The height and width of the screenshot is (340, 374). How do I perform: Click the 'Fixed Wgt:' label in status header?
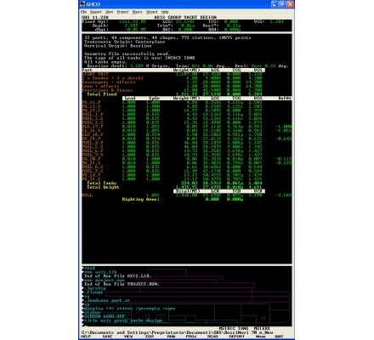click(95, 21)
